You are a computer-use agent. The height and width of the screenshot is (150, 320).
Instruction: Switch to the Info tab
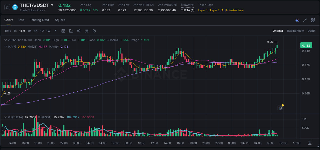pyautogui.click(x=21, y=20)
